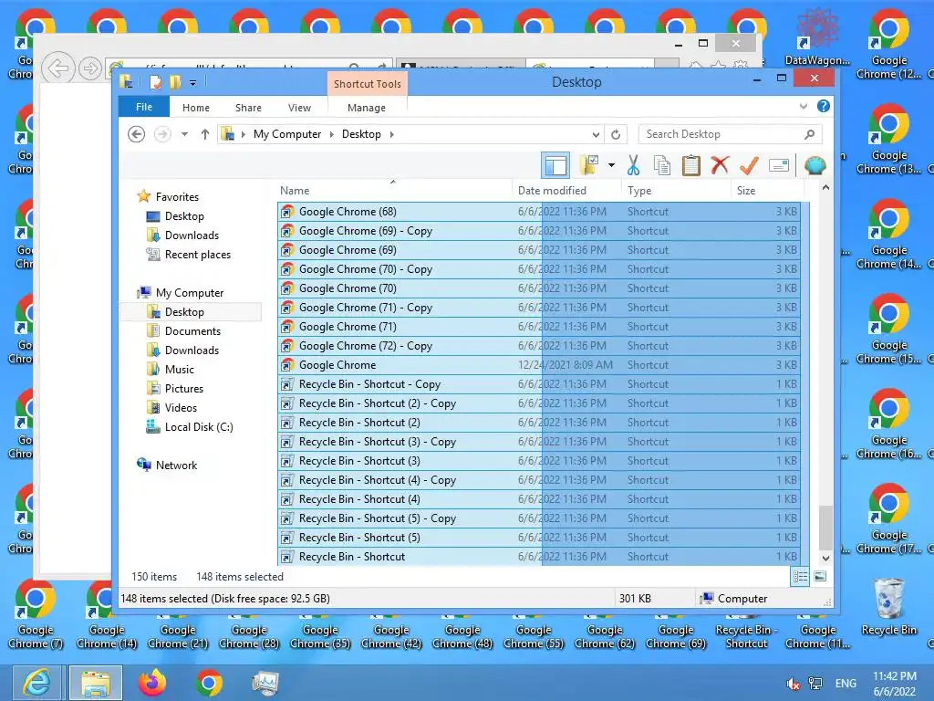Switch to the Share ribbon tab

pos(248,108)
